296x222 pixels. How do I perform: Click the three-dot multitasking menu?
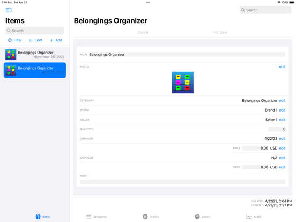point(148,3)
